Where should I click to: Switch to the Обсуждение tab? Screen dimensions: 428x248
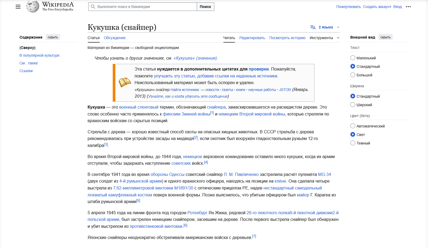[115, 38]
